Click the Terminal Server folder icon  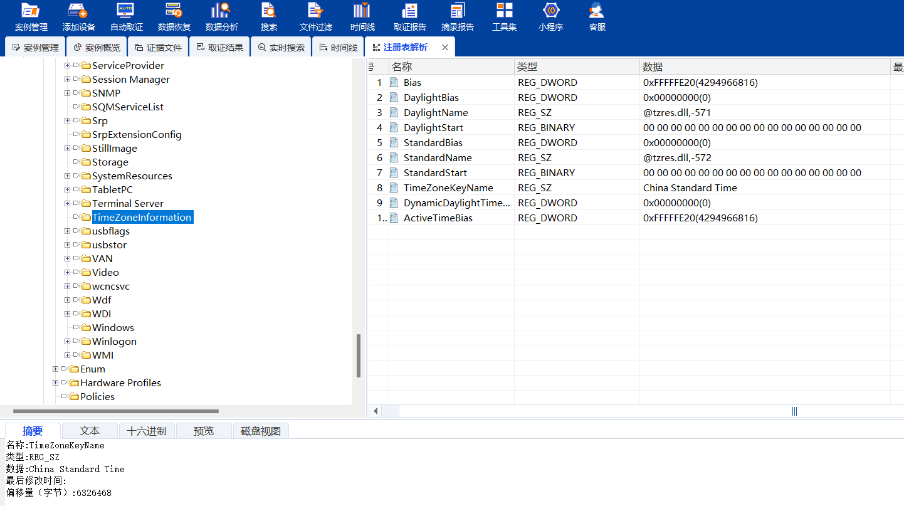(86, 204)
